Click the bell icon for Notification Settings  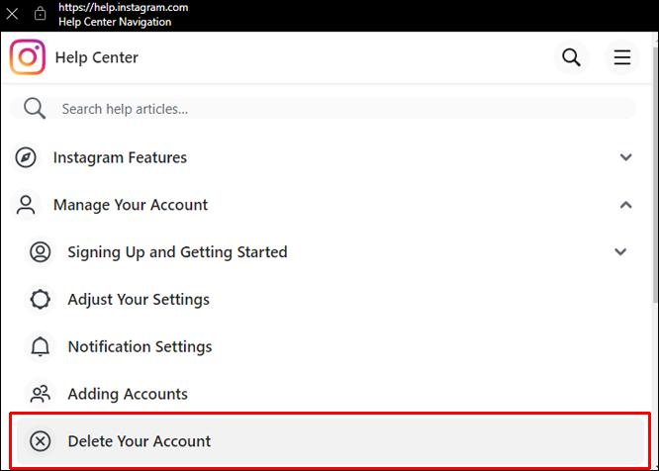[x=40, y=346]
